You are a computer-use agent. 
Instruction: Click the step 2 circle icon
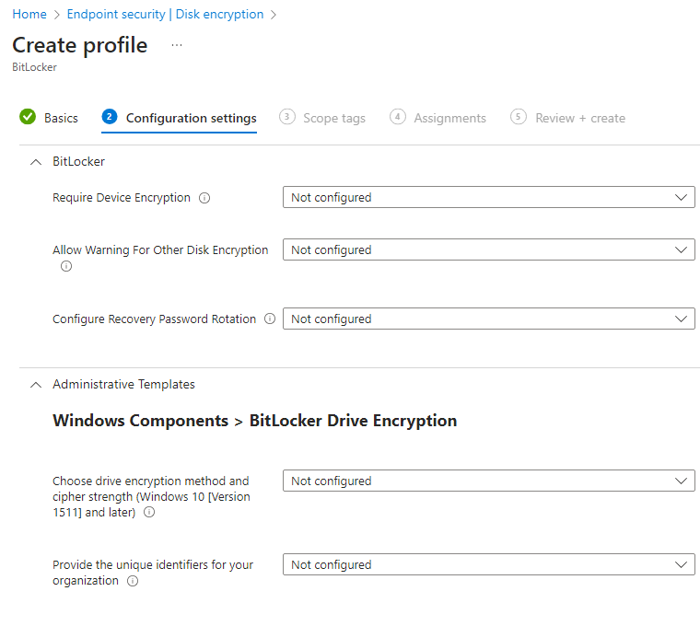[110, 117]
